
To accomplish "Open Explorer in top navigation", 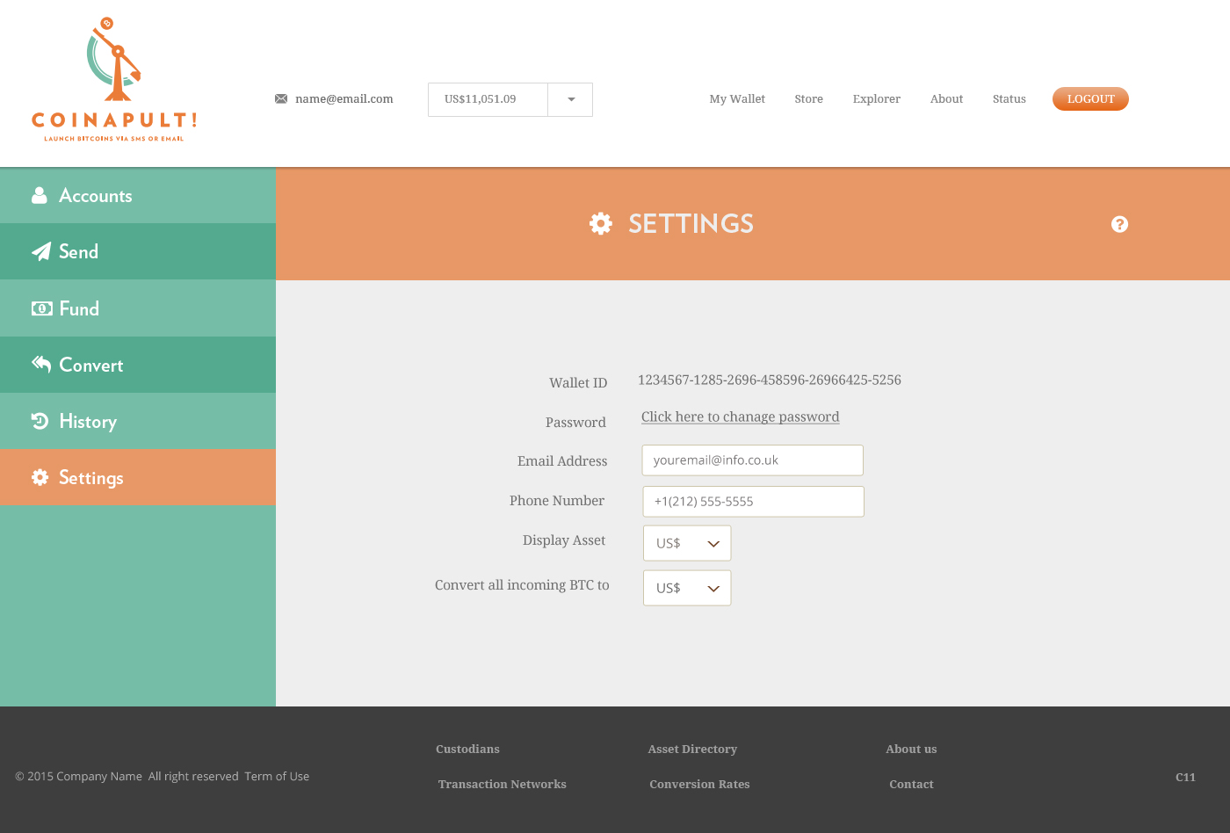I will click(876, 99).
